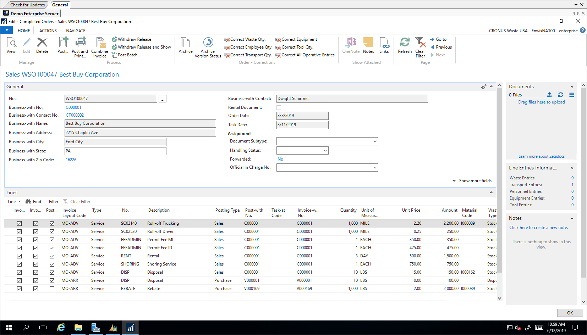
Task: Open the Check for Updates tab
Action: (27, 5)
